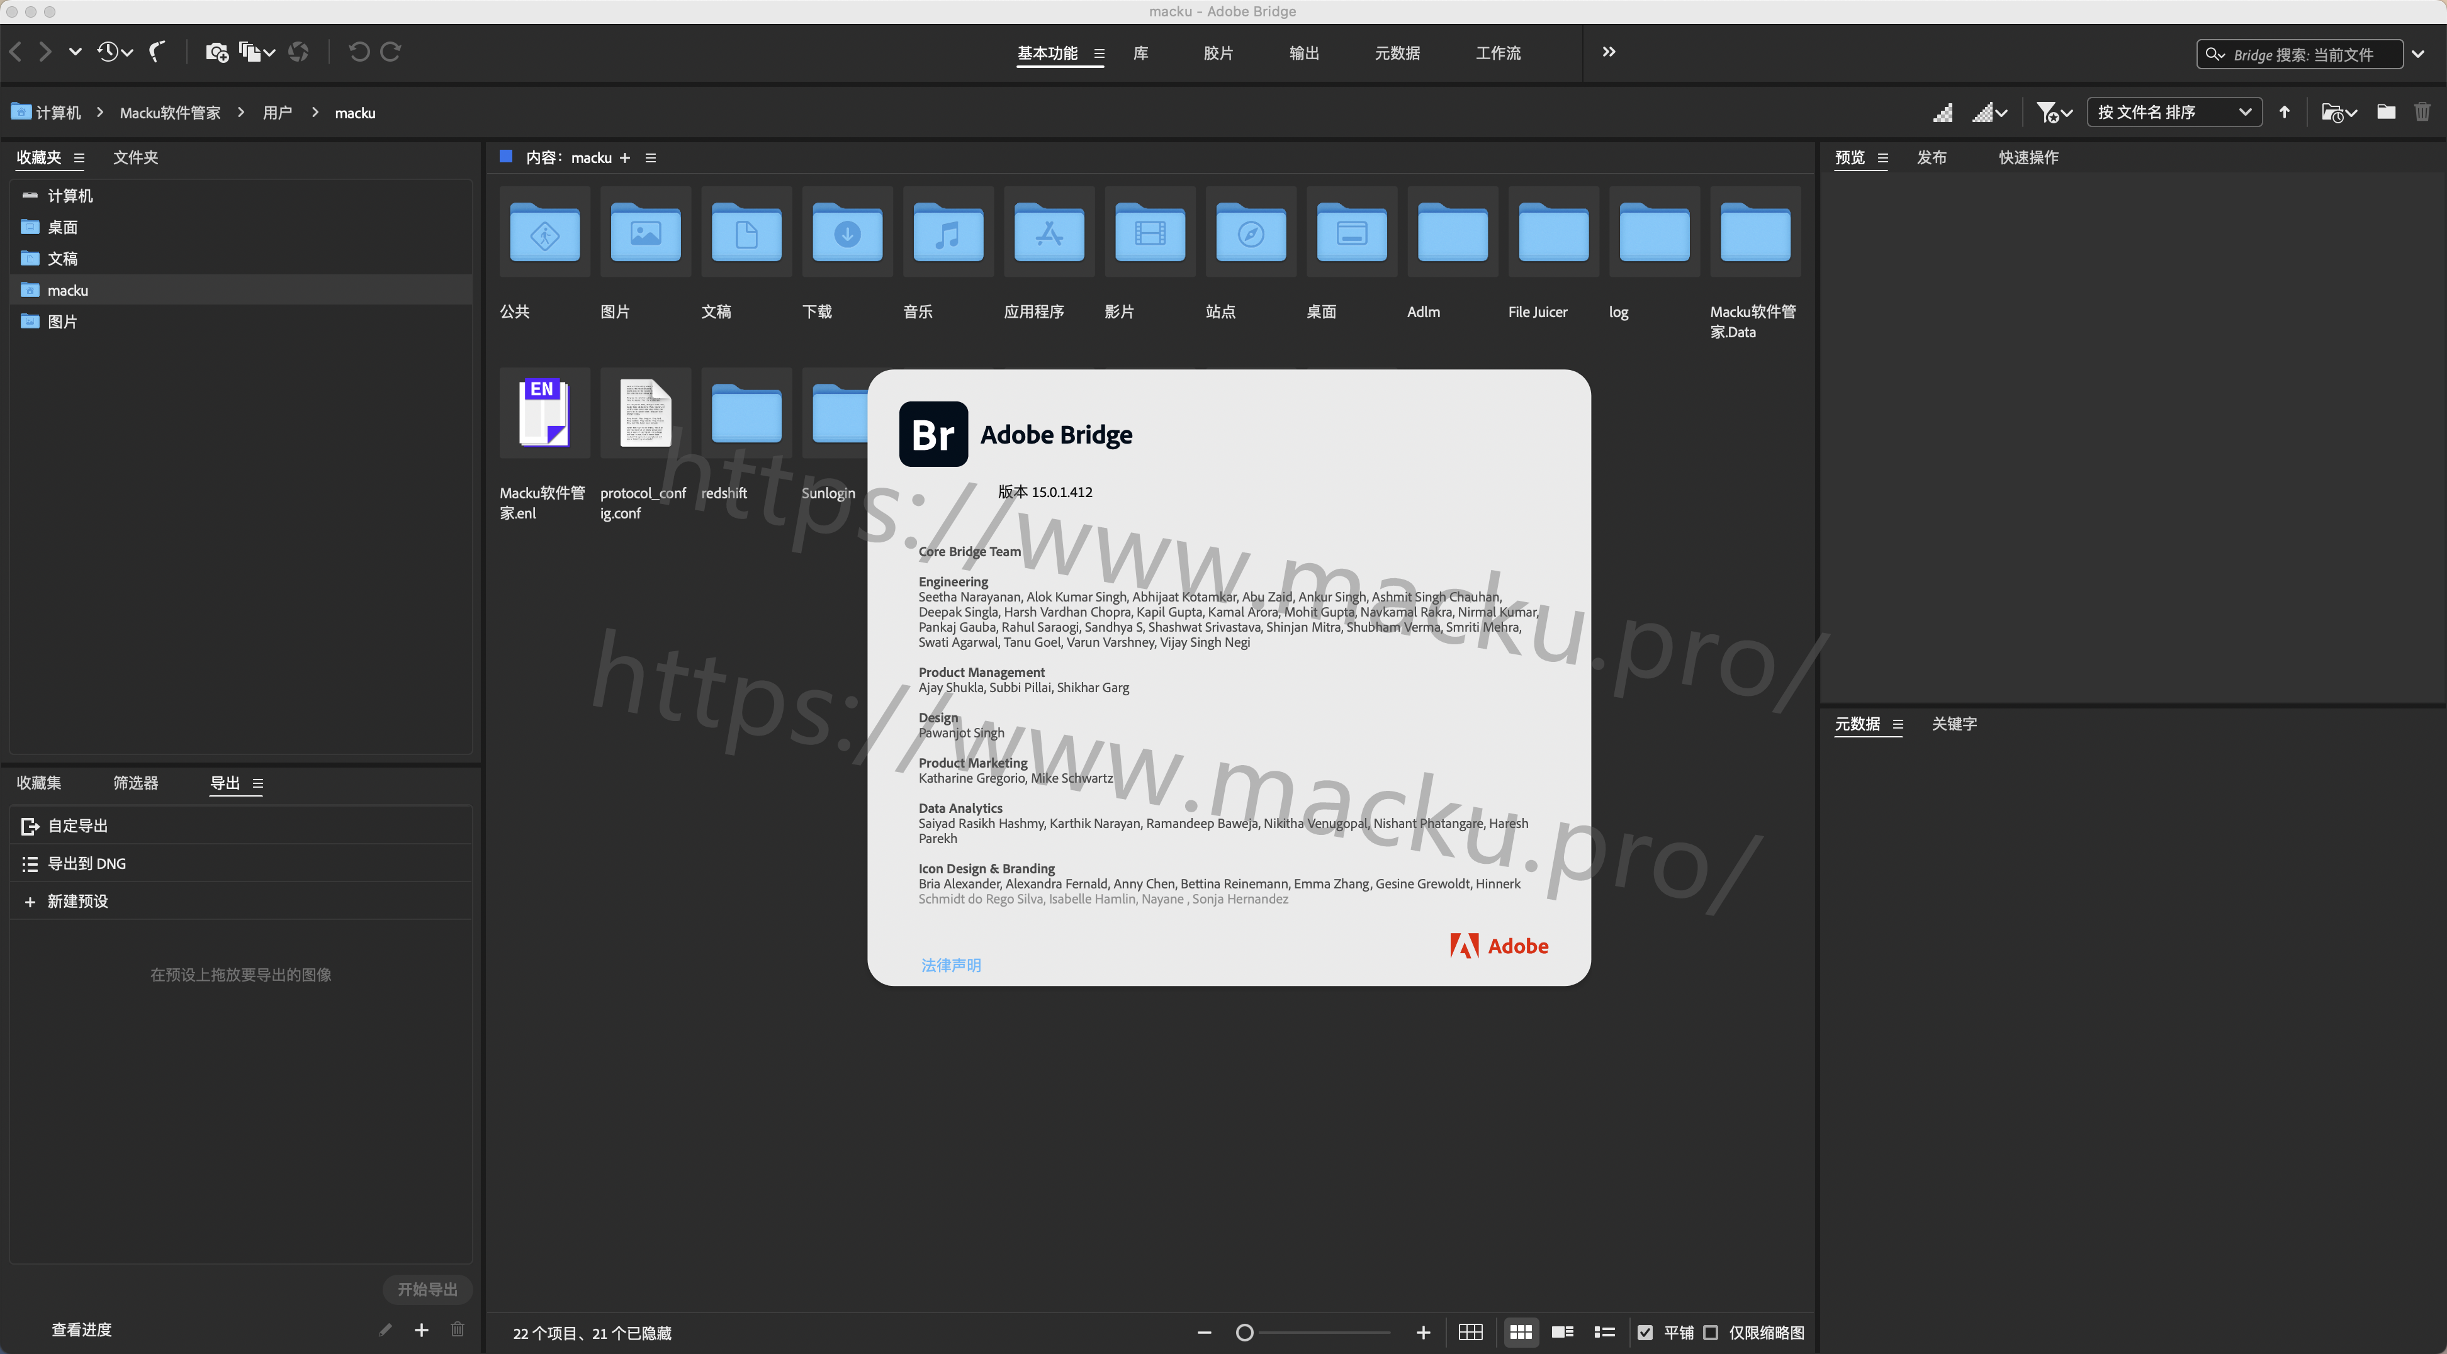Open recent folders icon dropdown
The image size is (2447, 1354).
point(2339,112)
